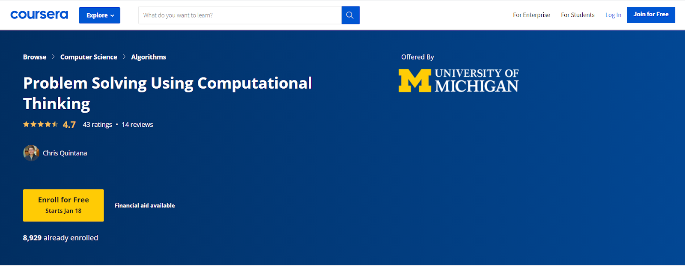This screenshot has width=685, height=266.
Task: Open the instructor name Chris Quintana
Action: coord(65,153)
